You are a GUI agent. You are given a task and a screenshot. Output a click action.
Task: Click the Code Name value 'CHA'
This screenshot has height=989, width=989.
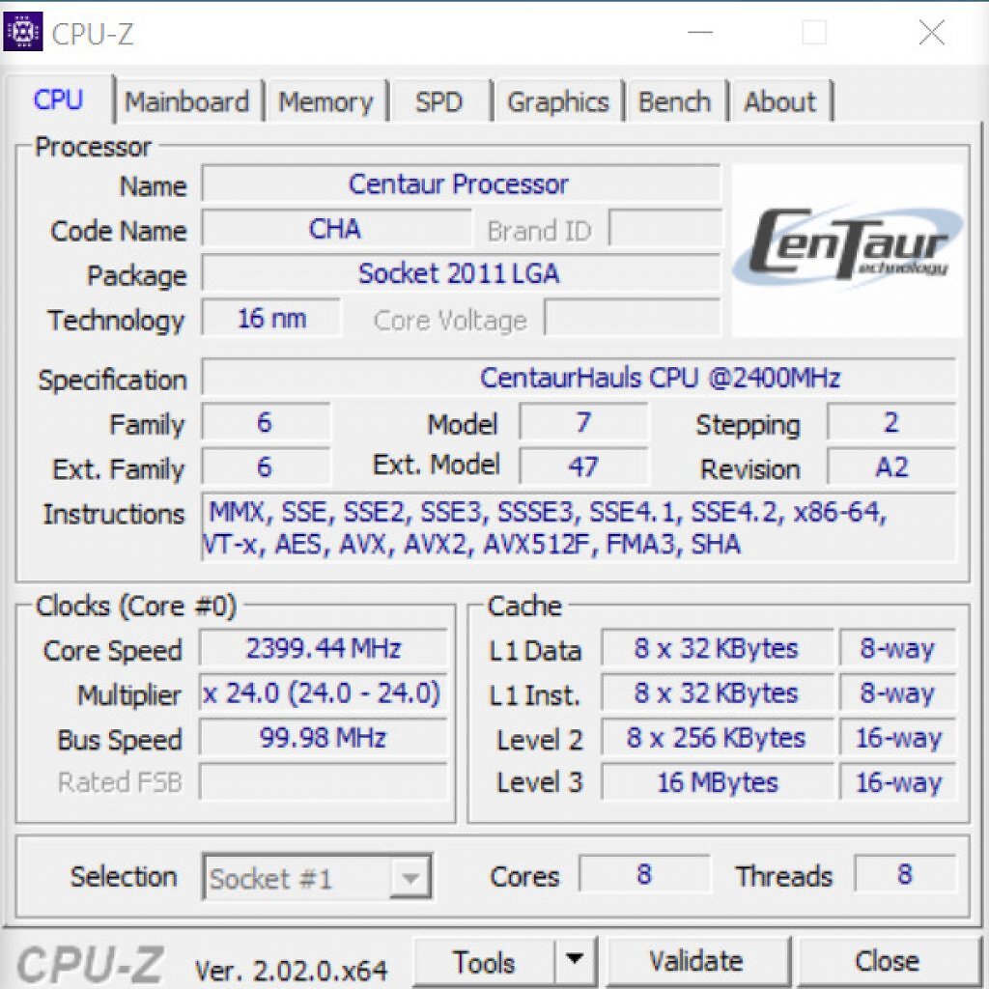[335, 228]
